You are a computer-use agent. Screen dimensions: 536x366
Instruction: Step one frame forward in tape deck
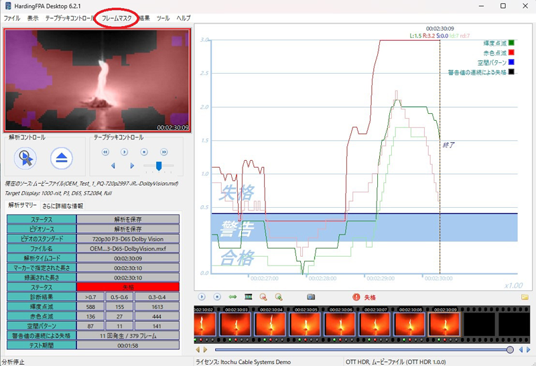click(x=132, y=166)
